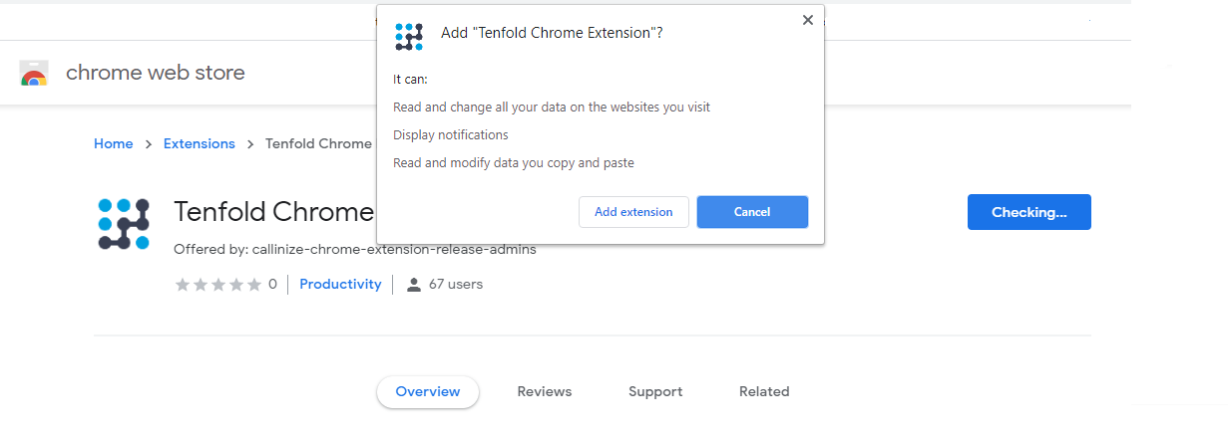
Task: Click the 67 users count text
Action: (x=456, y=285)
